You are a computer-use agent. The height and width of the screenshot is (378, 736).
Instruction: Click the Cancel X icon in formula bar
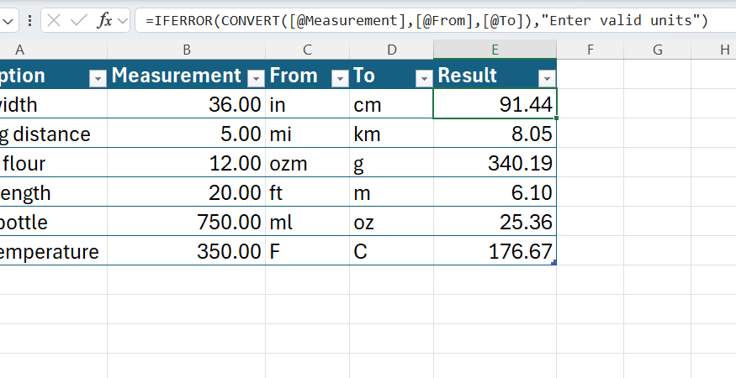point(54,20)
